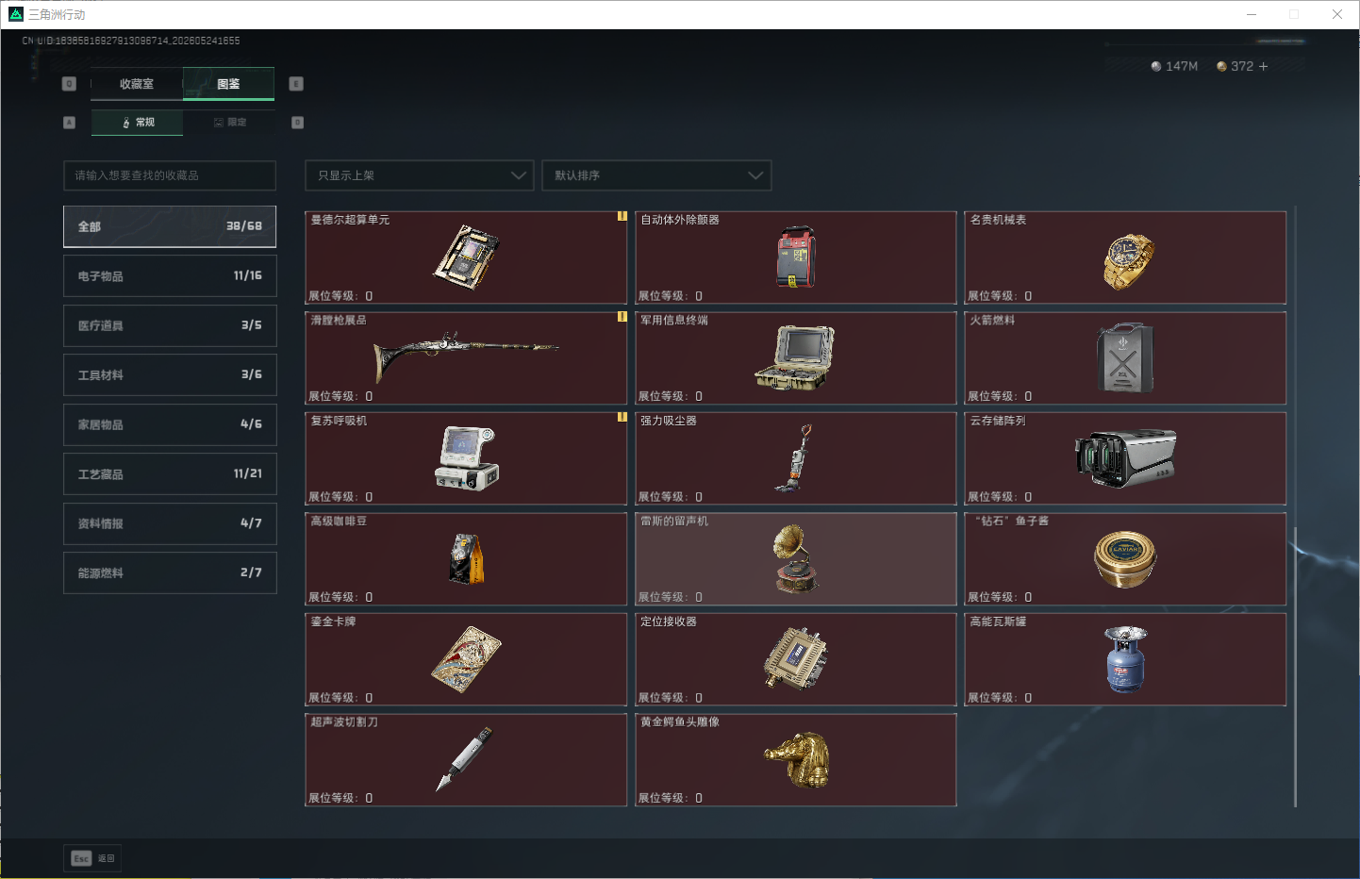Select the golden crocodile head statue
The height and width of the screenshot is (879, 1360).
(x=797, y=759)
